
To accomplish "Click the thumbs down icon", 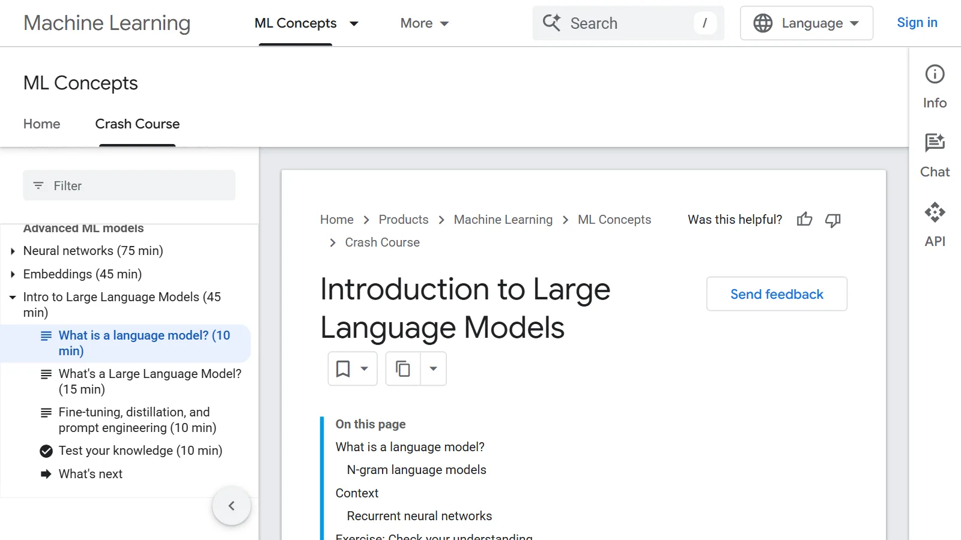I will [833, 220].
